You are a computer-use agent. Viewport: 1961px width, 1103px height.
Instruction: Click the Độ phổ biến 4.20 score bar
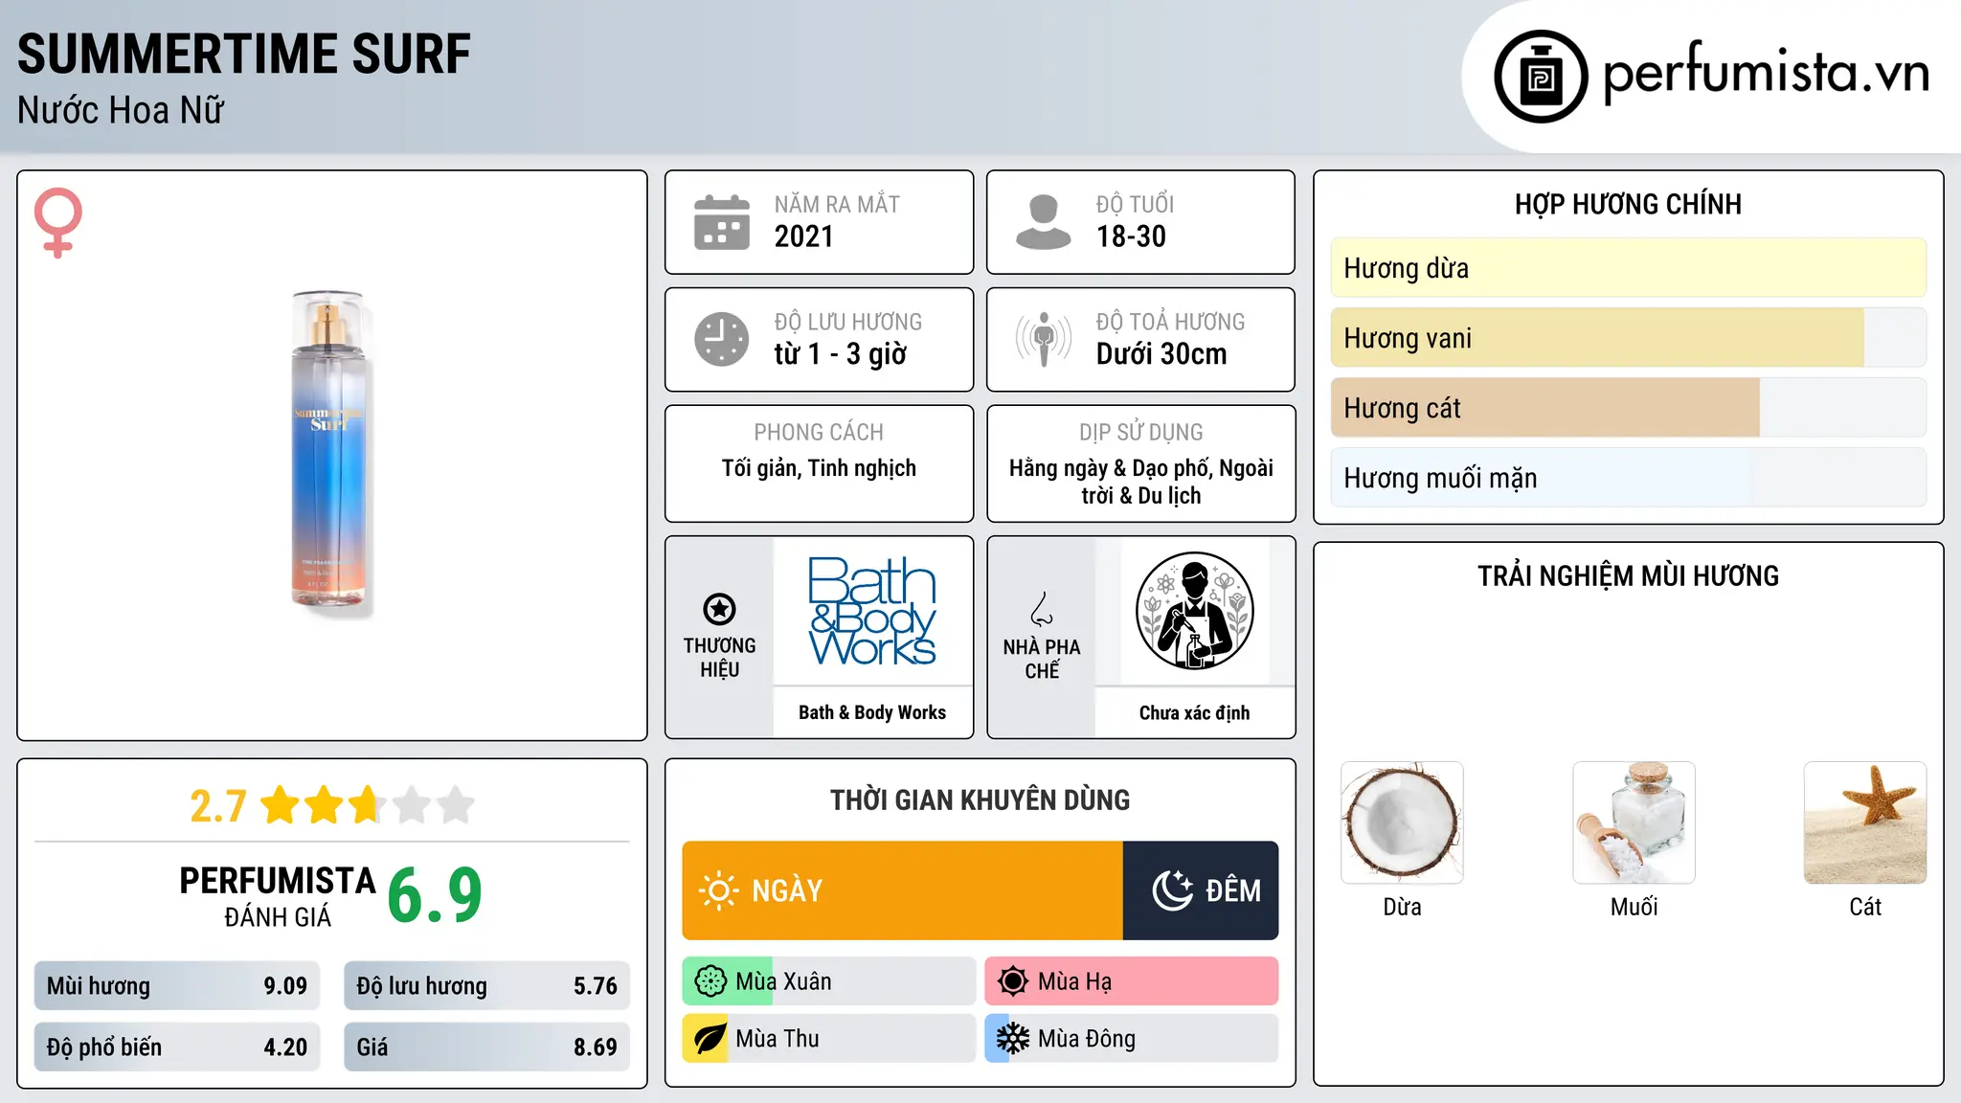tap(177, 1047)
